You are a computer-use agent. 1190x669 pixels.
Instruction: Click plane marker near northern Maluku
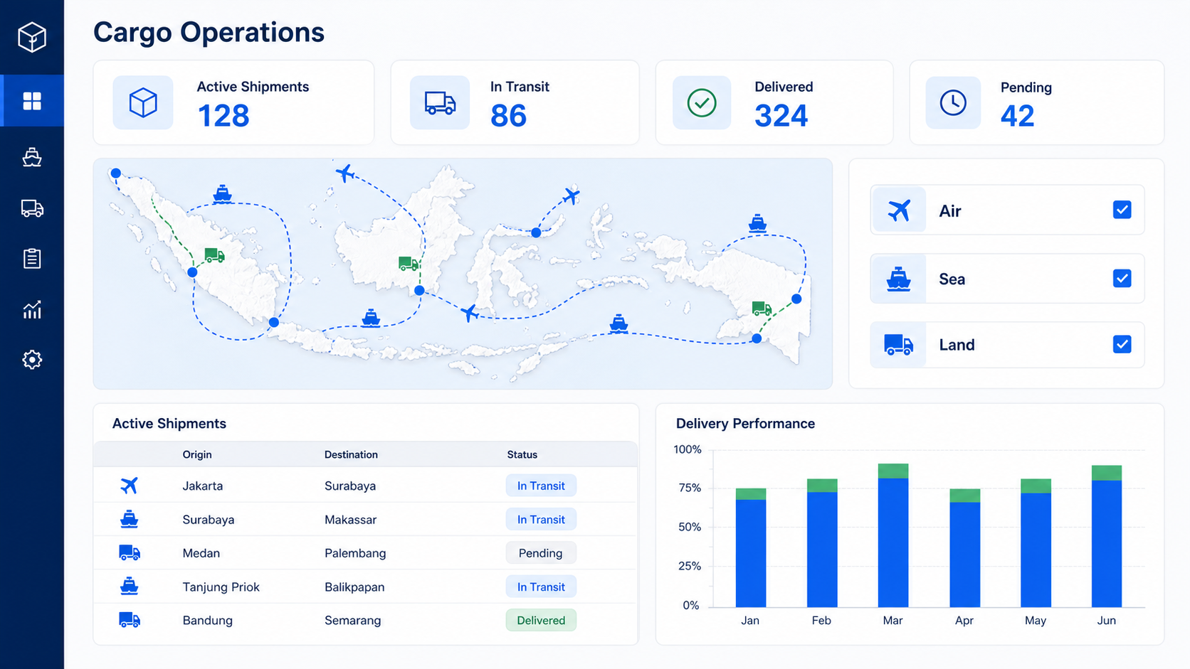[571, 195]
